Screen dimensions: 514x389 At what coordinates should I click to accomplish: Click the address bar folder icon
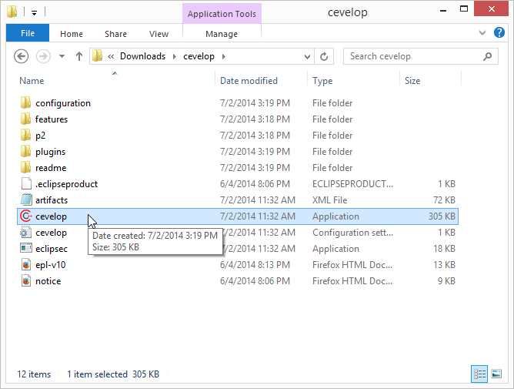coord(98,55)
